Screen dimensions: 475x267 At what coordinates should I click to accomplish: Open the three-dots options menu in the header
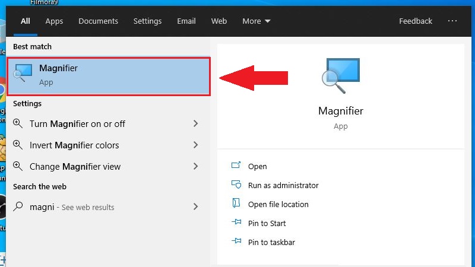pyautogui.click(x=452, y=21)
